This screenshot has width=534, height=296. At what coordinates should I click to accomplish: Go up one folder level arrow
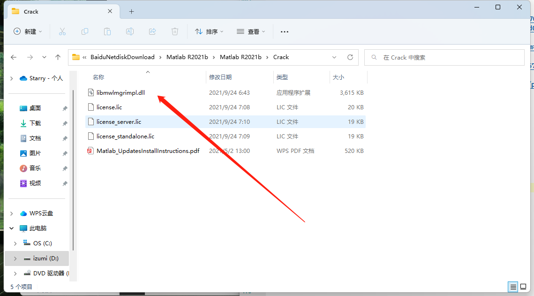[x=58, y=57]
